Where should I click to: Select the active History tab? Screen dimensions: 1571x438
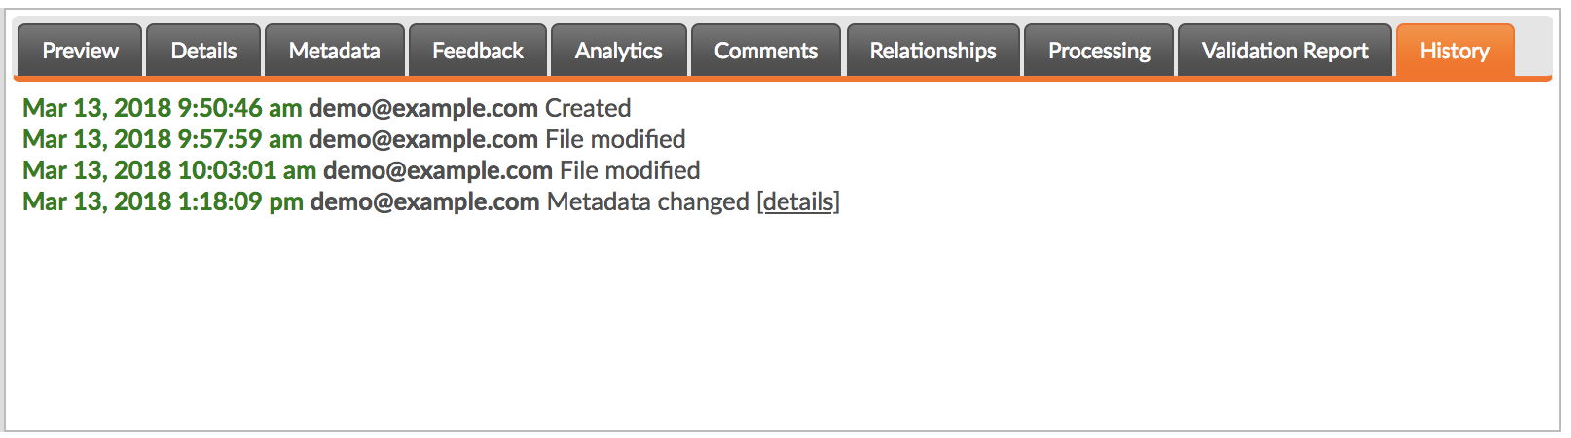click(1454, 51)
